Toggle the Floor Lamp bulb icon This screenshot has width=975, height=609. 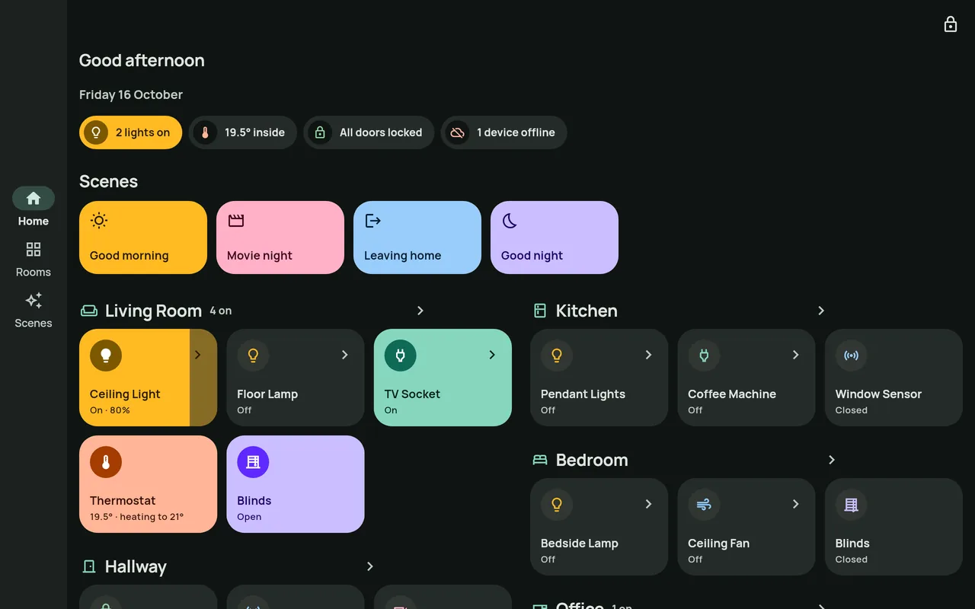pyautogui.click(x=253, y=355)
